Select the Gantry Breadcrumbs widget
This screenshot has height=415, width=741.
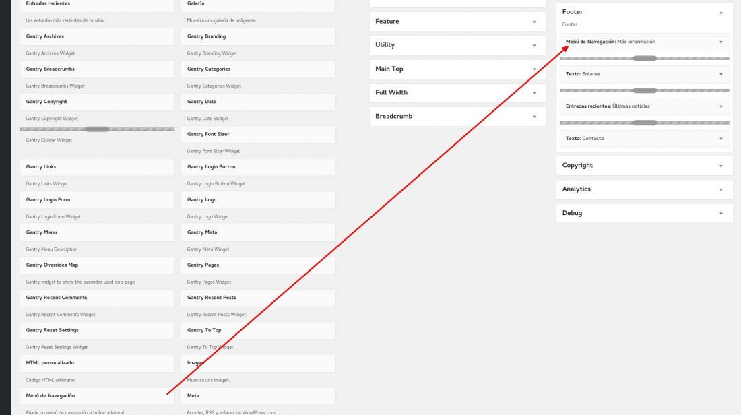(97, 69)
